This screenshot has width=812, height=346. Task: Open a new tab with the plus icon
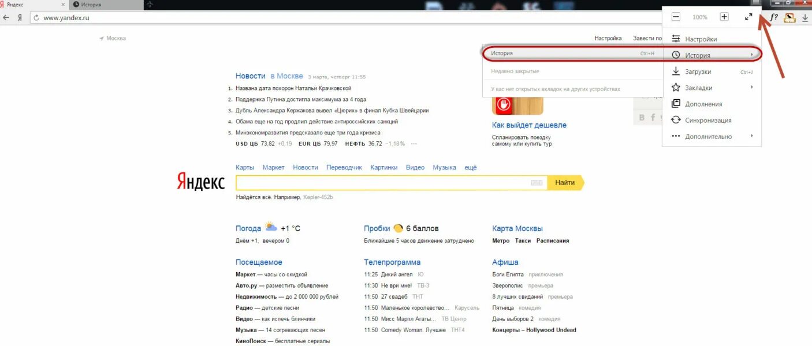pos(150,5)
